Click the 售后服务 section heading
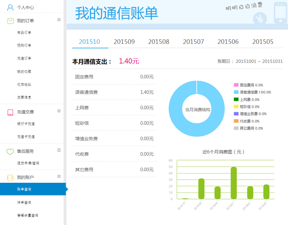Screen dimensions: 288x225 [x=25, y=151]
